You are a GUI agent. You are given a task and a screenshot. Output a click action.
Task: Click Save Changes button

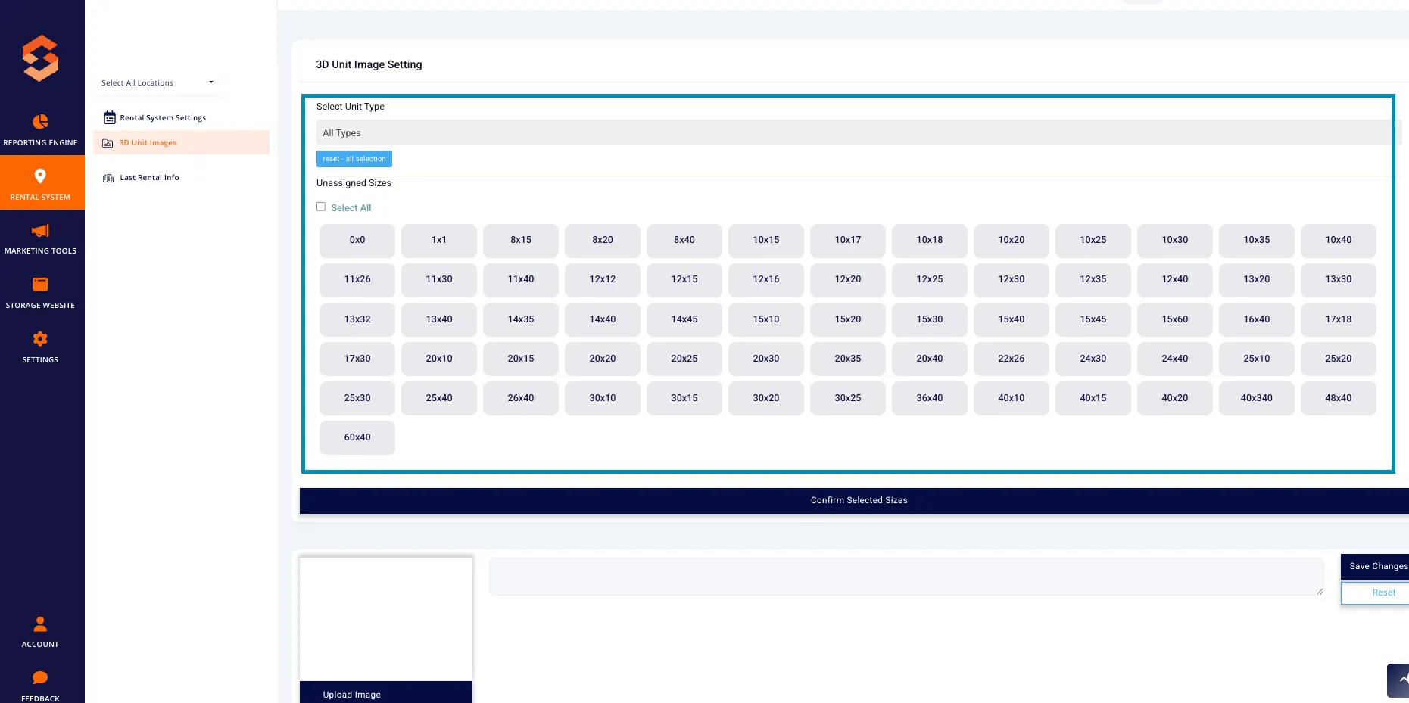(1375, 566)
